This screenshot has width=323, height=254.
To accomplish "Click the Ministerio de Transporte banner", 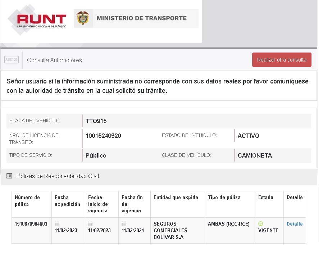I will (141, 18).
